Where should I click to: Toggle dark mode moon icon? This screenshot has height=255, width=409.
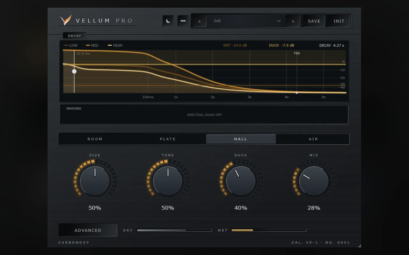[168, 21]
